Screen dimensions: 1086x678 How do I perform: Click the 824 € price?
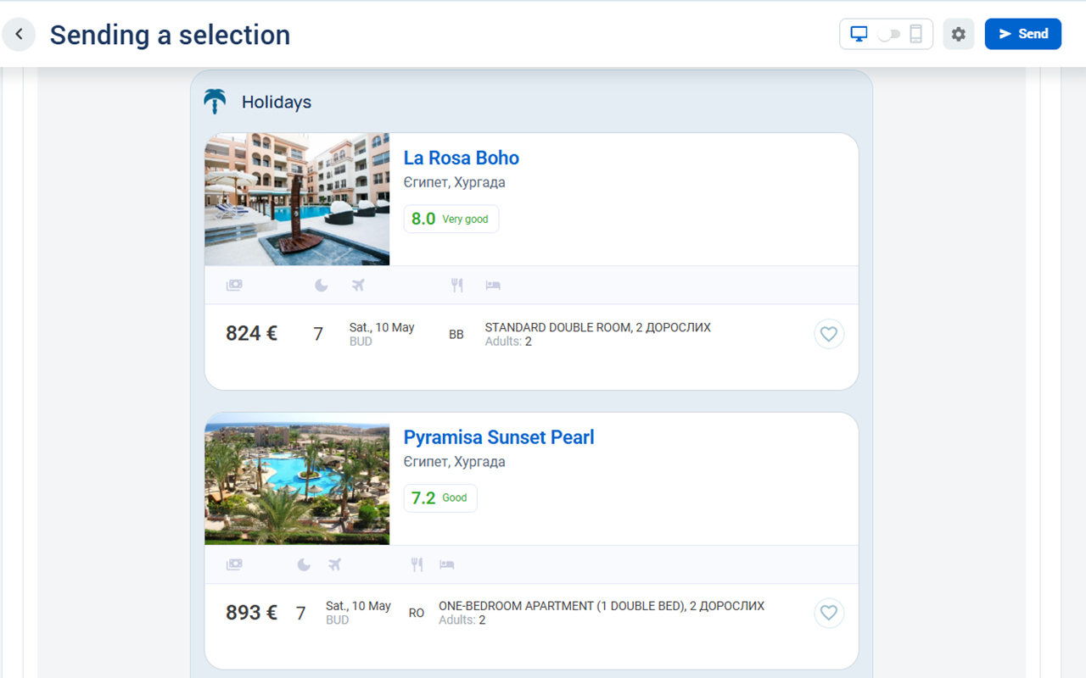251,334
